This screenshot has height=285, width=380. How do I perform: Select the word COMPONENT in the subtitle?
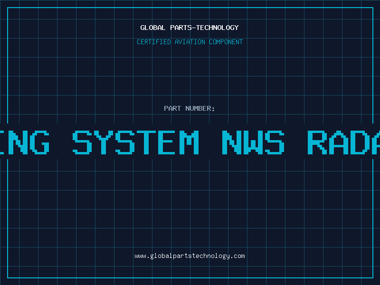point(226,42)
